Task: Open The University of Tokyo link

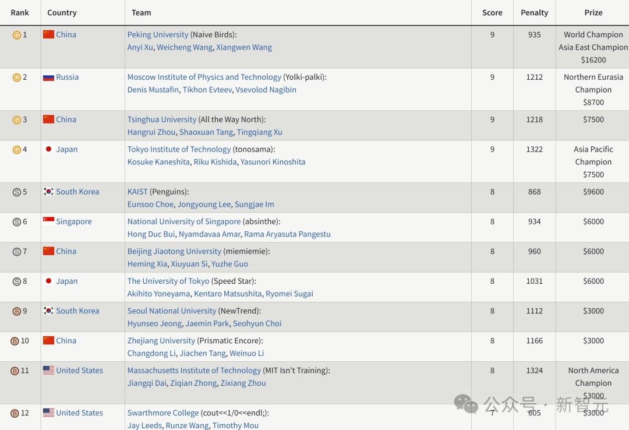Action: (x=168, y=281)
